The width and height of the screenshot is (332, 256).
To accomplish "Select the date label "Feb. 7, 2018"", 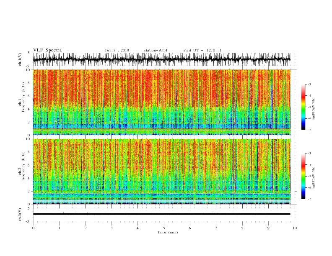I will point(117,50).
